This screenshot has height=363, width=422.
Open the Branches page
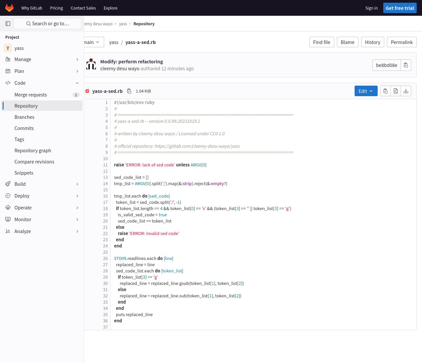(42, 117)
